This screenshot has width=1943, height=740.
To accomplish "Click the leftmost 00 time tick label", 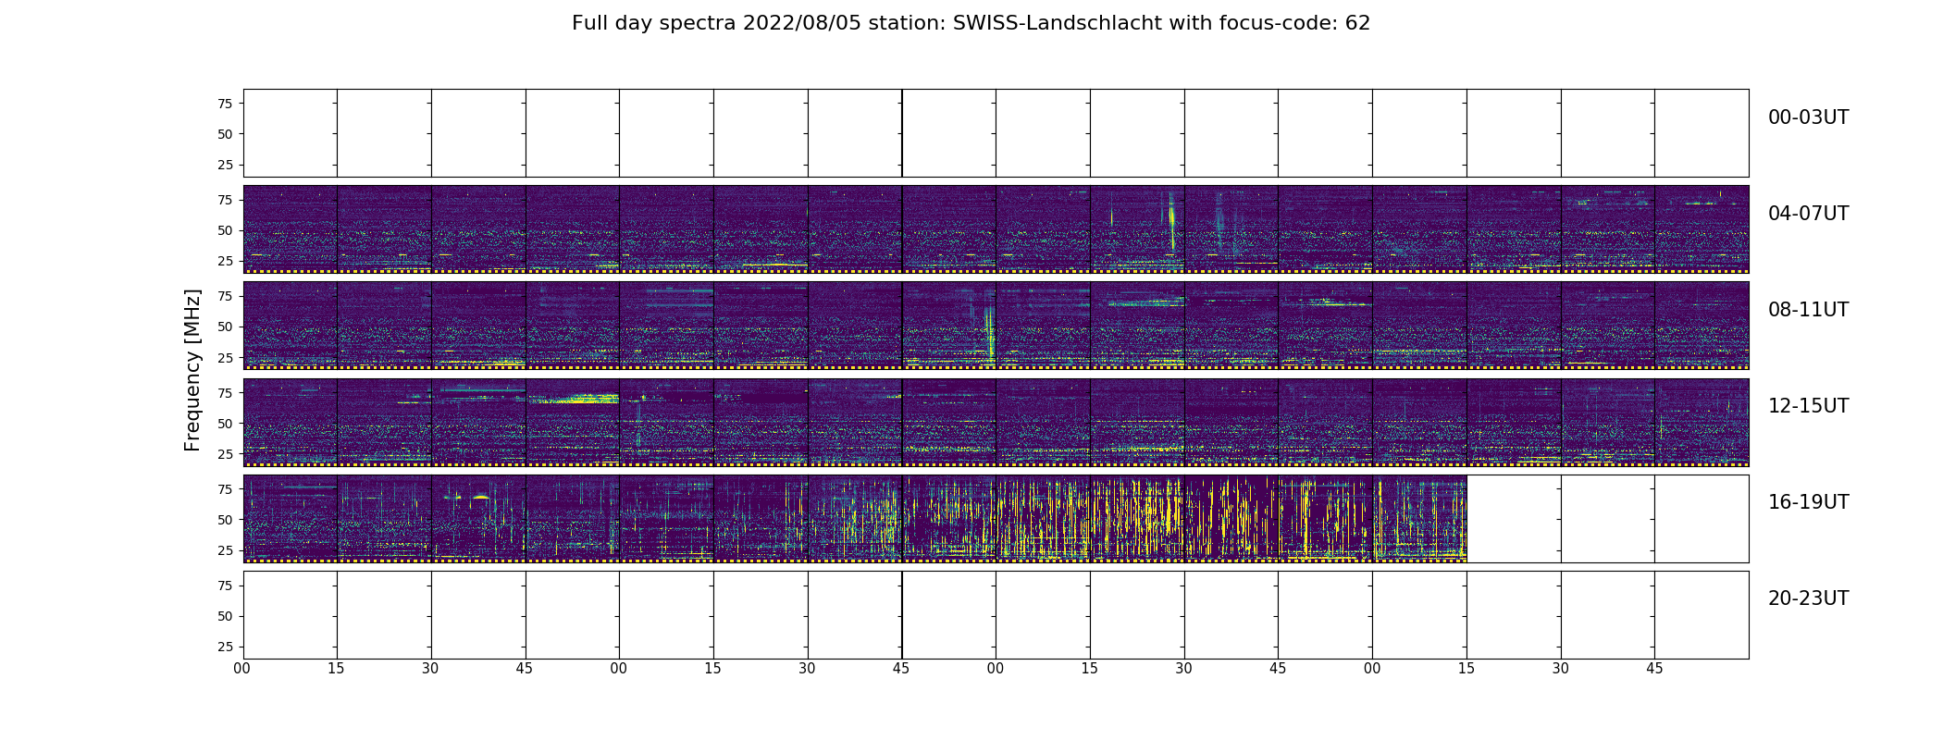I will pos(242,669).
